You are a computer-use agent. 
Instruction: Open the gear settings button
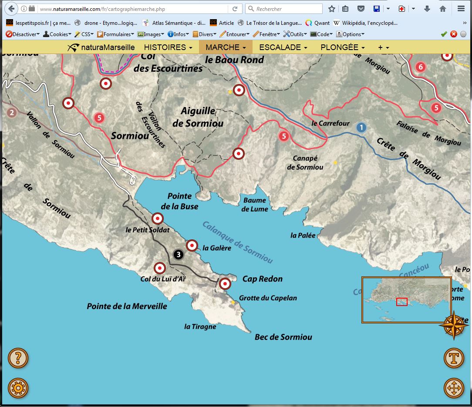(18, 388)
